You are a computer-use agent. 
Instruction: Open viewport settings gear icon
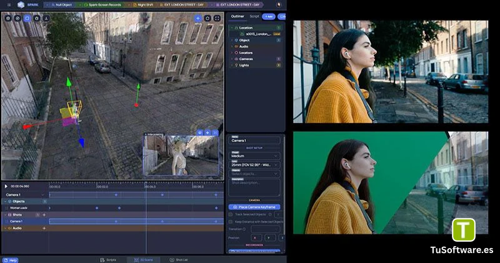coord(8,18)
